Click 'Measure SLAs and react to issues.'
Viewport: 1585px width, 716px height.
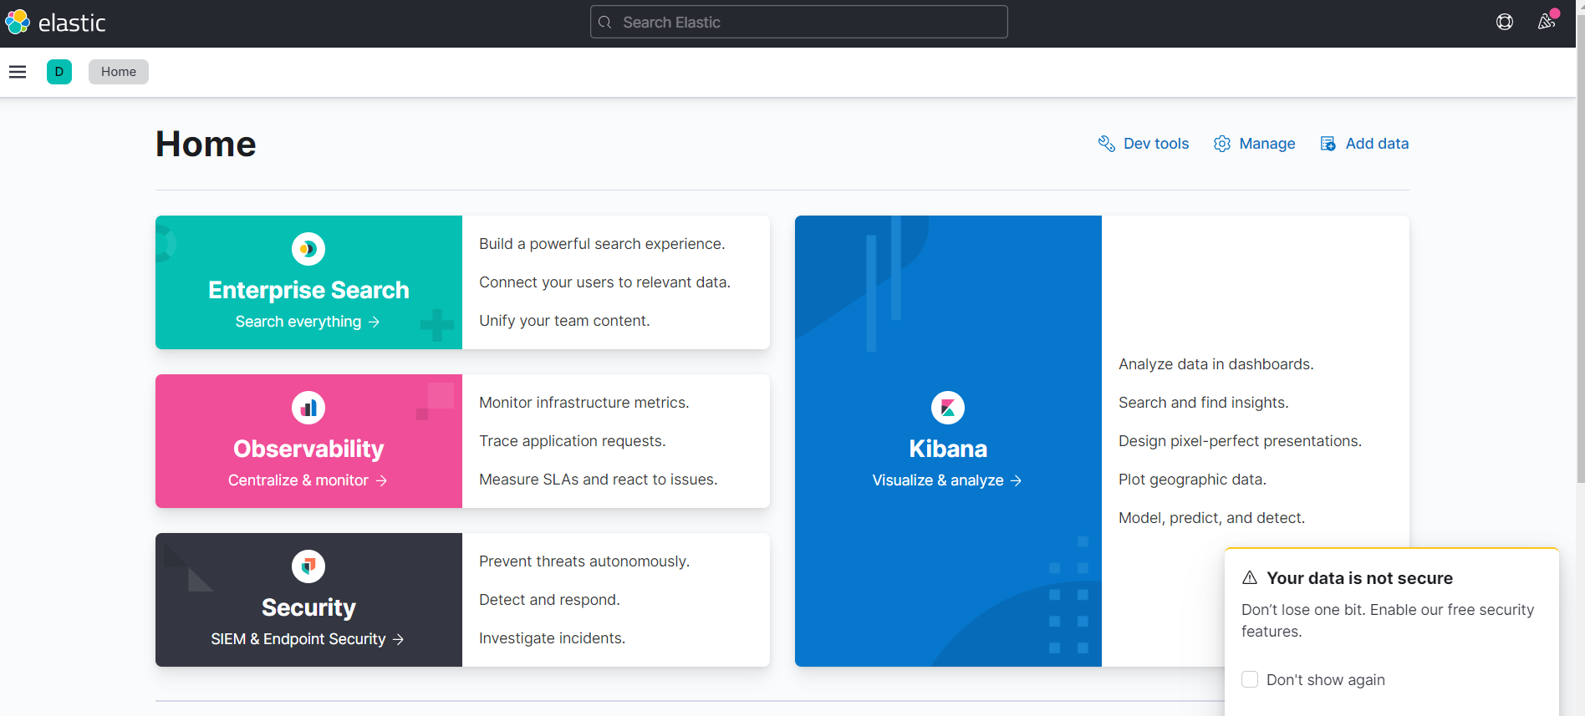(x=599, y=480)
